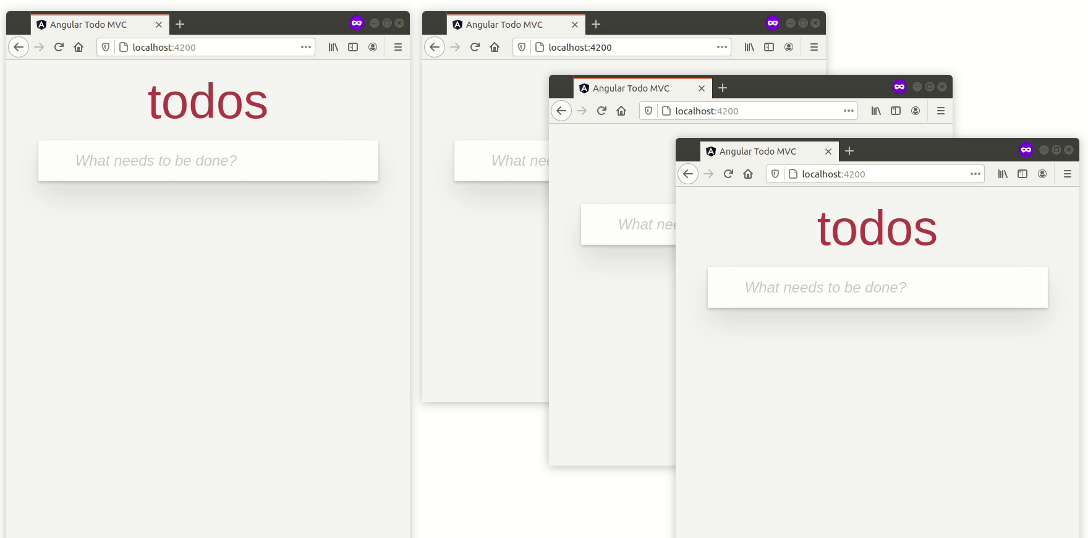
Task: Reload the page in the leftmost browser window
Action: (x=59, y=47)
